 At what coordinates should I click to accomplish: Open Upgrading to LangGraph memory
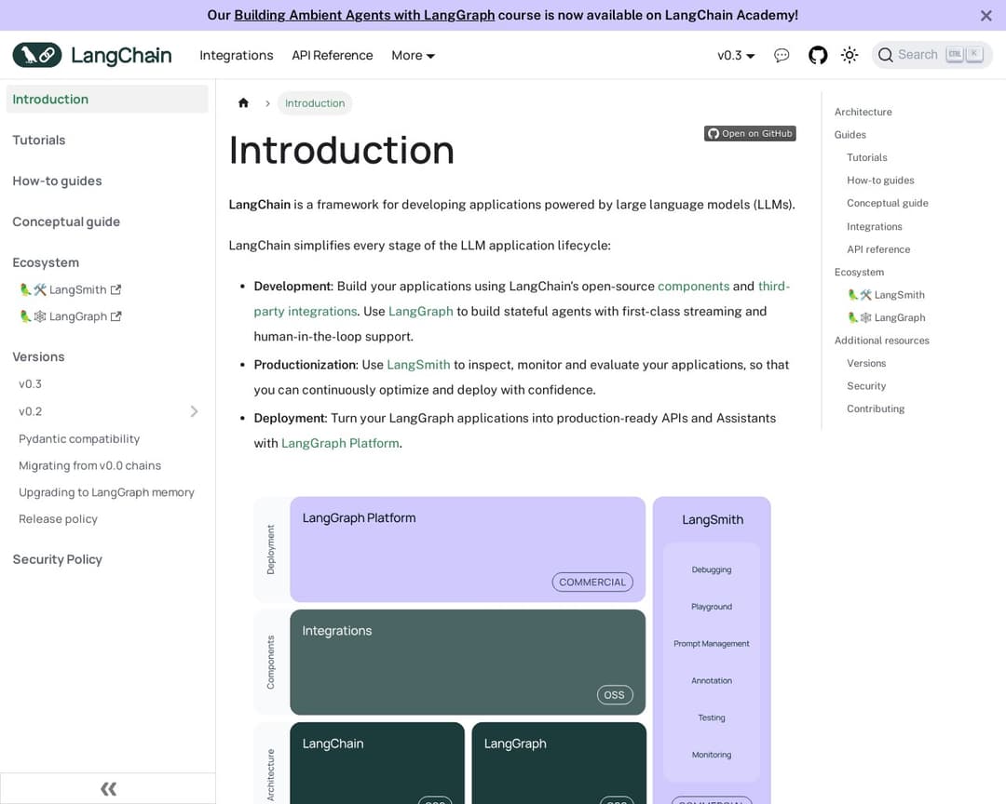[106, 492]
